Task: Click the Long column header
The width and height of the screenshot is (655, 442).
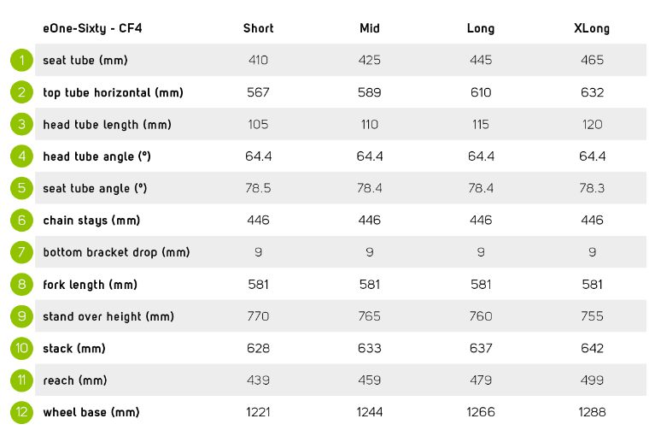Action: point(481,29)
